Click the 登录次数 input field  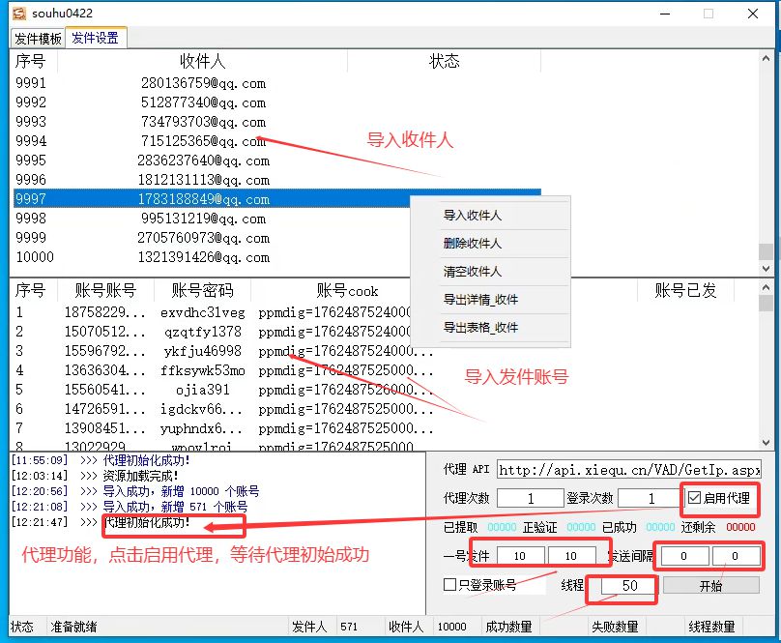coord(651,499)
